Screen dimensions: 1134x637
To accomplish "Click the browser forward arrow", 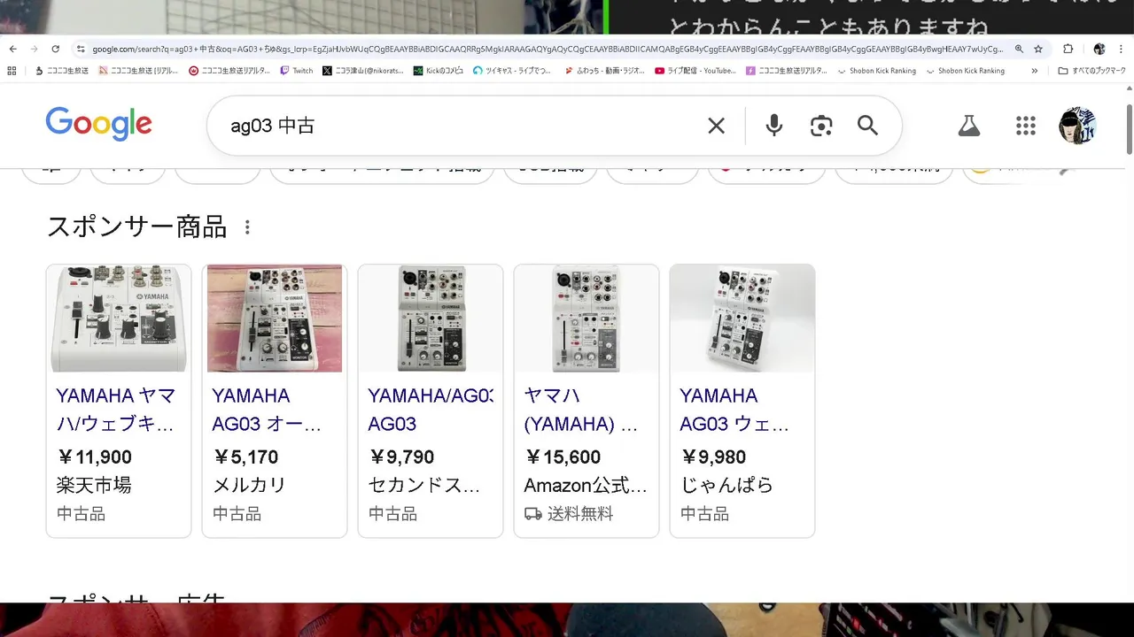I will [35, 50].
